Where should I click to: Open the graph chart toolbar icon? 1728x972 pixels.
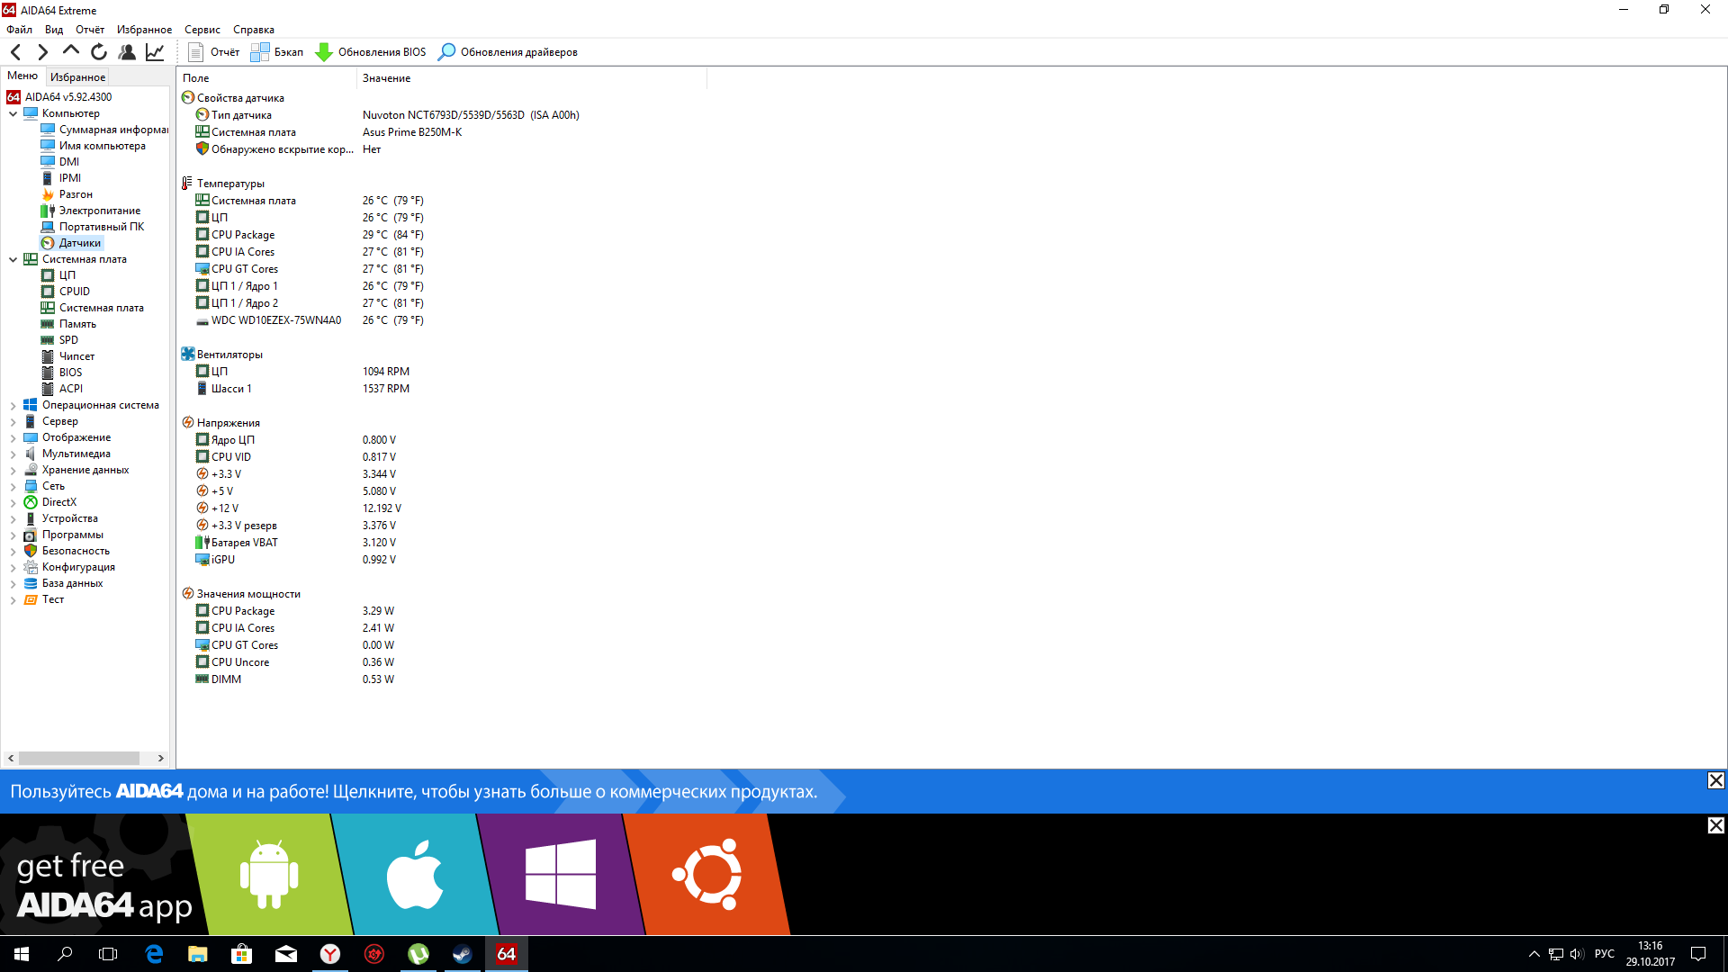(155, 52)
